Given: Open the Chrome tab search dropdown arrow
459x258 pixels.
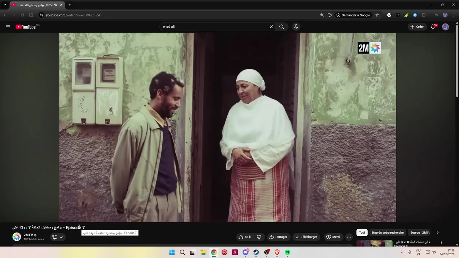Looking at the screenshot, I should point(5,5).
